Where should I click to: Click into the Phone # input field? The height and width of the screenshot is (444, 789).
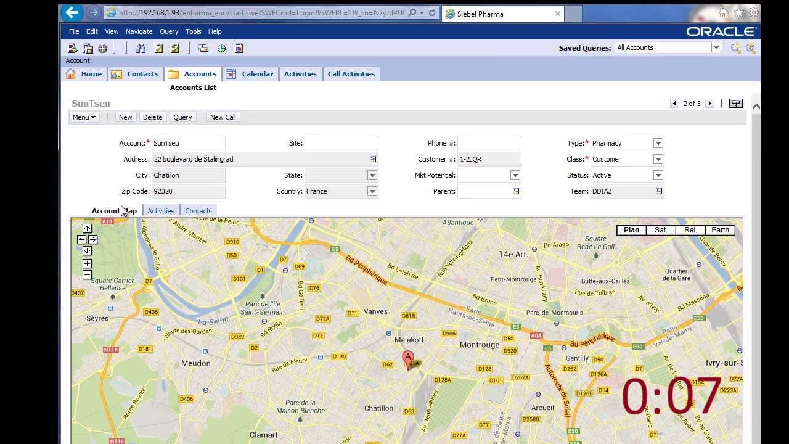(489, 143)
